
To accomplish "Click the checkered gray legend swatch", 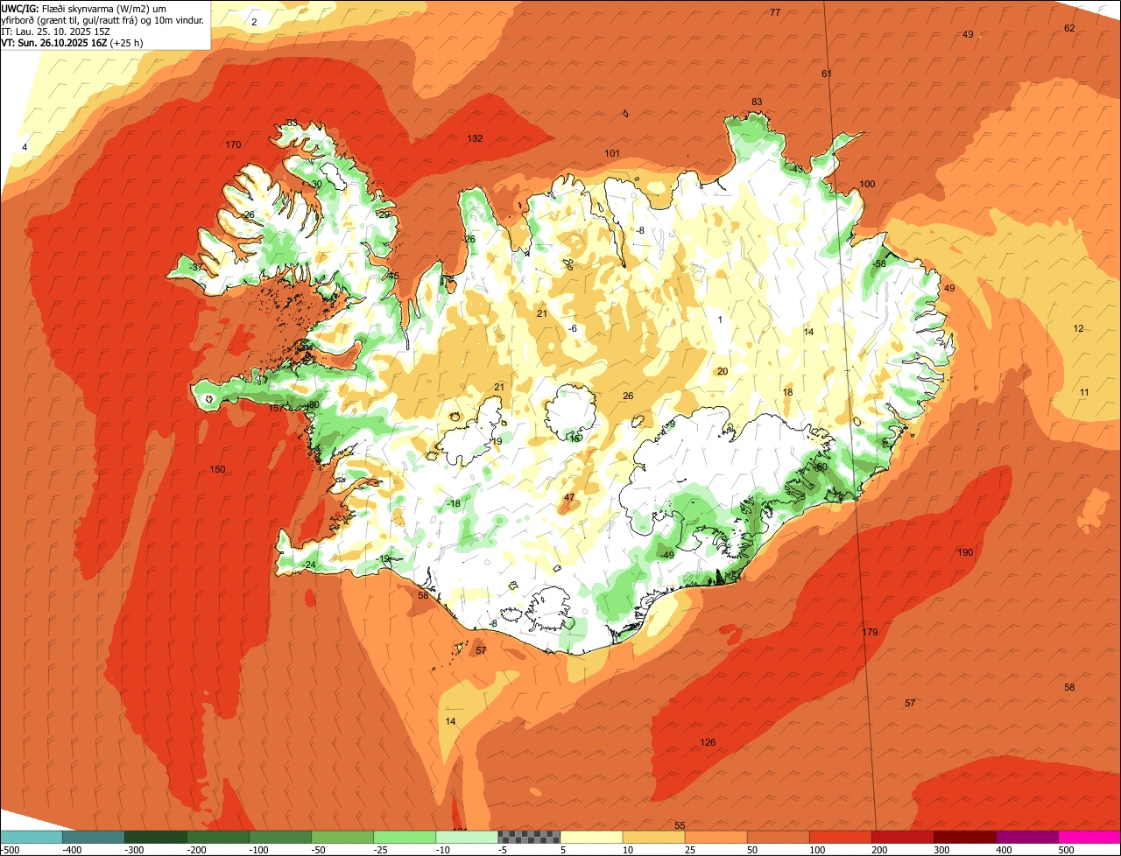I will coord(529,837).
